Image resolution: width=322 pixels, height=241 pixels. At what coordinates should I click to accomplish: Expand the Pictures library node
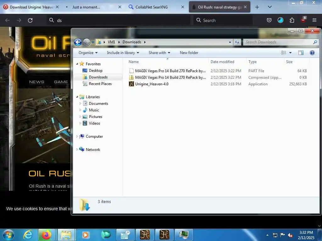coord(80,117)
